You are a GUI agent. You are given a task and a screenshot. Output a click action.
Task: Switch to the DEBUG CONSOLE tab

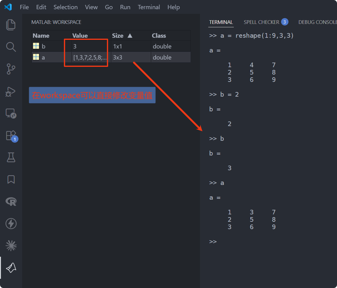pos(318,22)
